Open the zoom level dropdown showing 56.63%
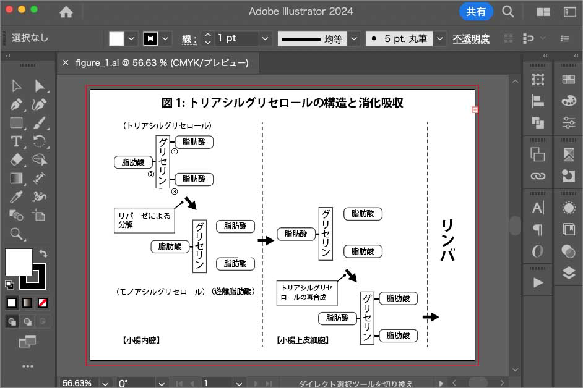This screenshot has width=583, height=388. [x=104, y=382]
